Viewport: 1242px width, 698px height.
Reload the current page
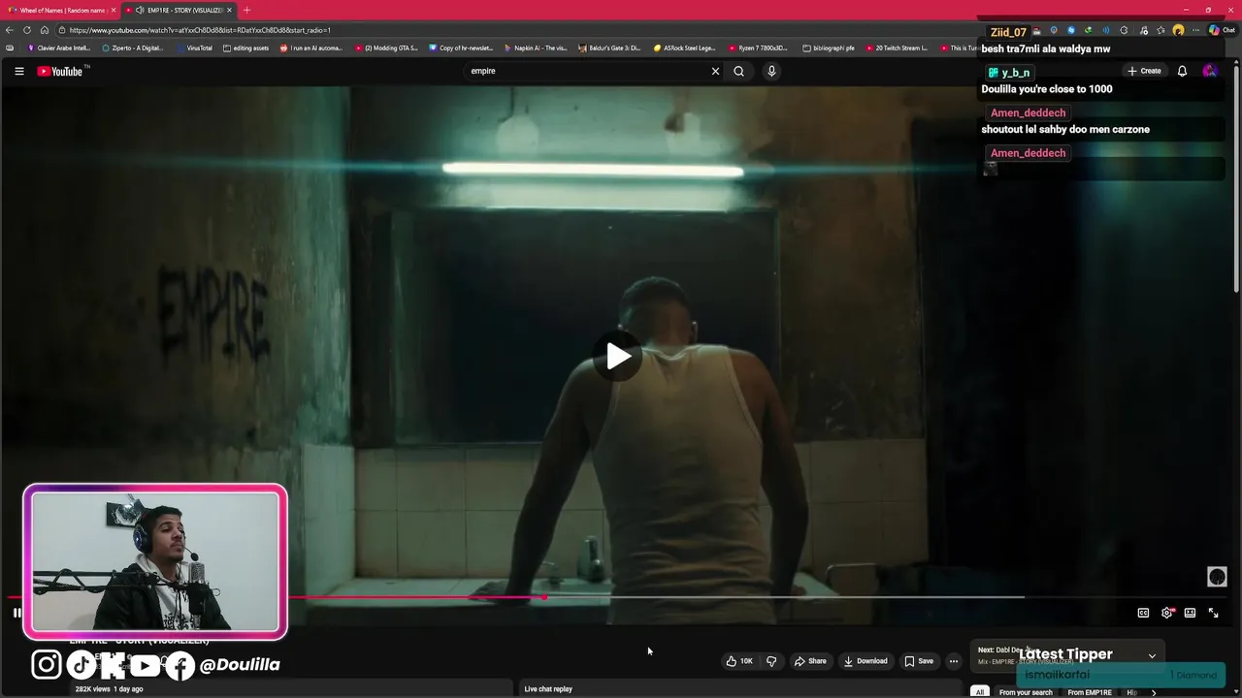point(27,30)
